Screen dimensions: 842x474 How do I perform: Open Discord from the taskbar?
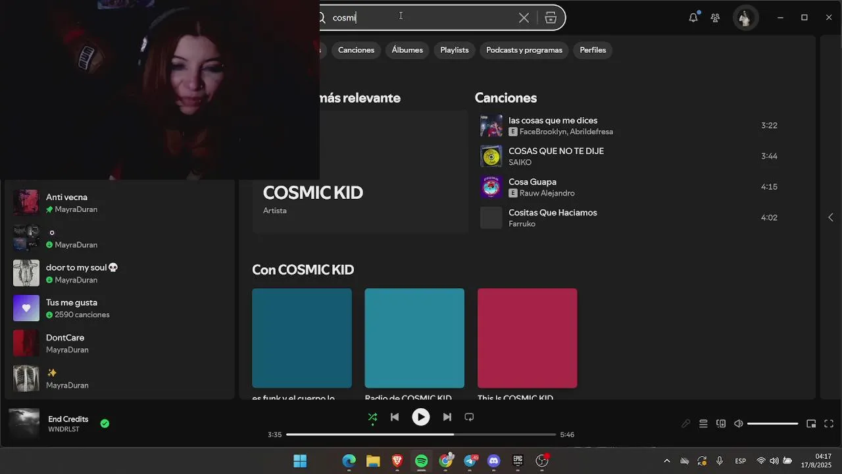pyautogui.click(x=494, y=461)
